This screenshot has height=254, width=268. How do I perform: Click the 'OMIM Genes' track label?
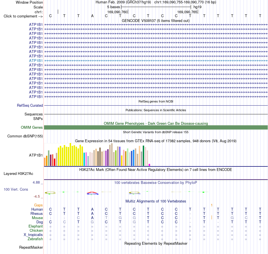tap(32, 128)
